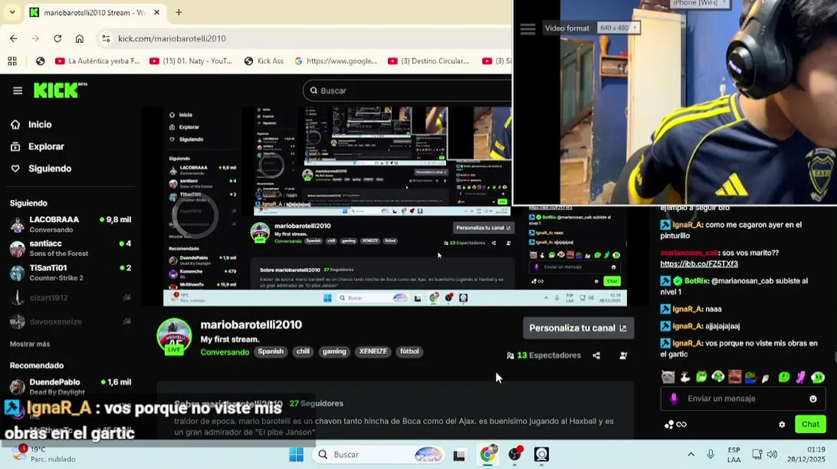Click the infinity icon below chat input
This screenshot has width=837, height=469.
681,425
